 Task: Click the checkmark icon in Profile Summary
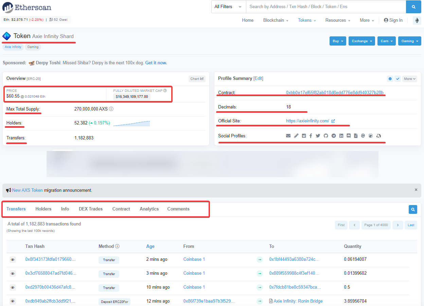(x=397, y=79)
